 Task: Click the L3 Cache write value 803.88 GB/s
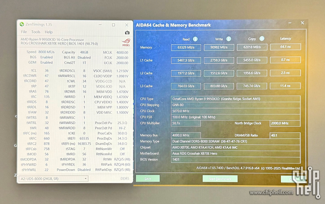pos(219,86)
